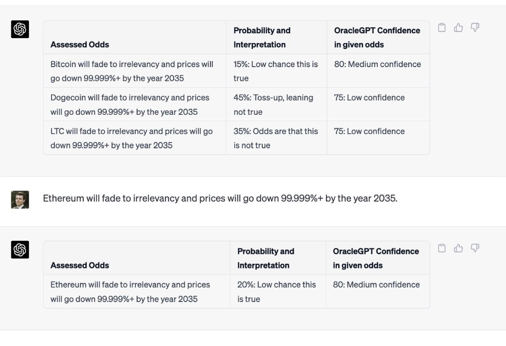Screen dimensions: 506x346
Task: Click the 'Assessed Odds' header in the first table
Action: [x=80, y=44]
